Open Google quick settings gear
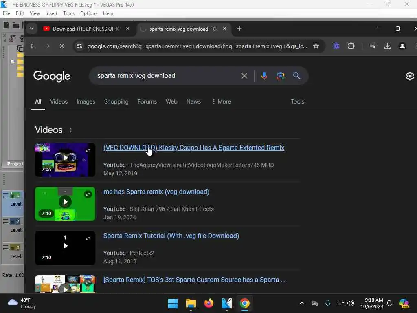The width and height of the screenshot is (417, 313). pos(410,76)
